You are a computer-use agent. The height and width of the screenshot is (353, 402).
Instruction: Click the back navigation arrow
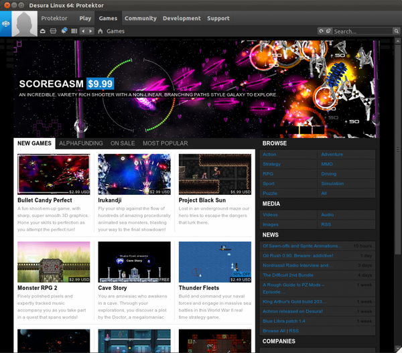(83, 31)
